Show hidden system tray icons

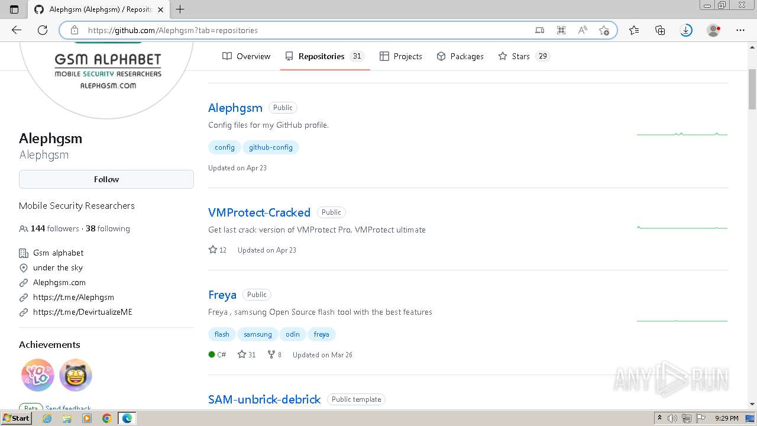[660, 418]
